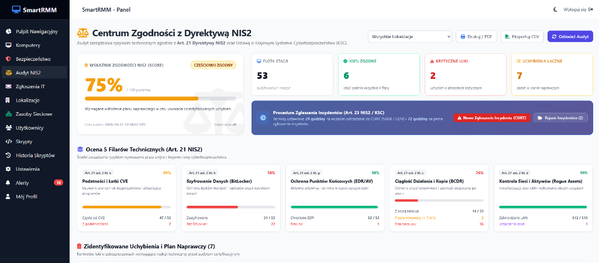Click the Odśwież Audyt button

pyautogui.click(x=570, y=37)
